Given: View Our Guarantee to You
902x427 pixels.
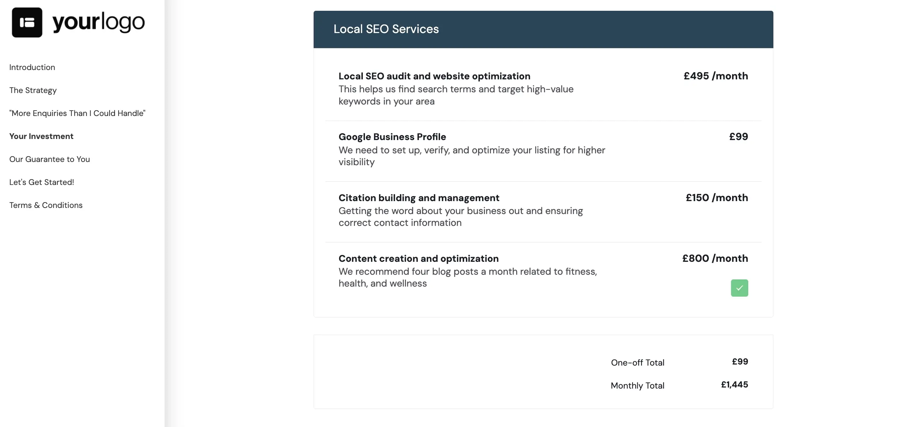Looking at the screenshot, I should point(50,159).
